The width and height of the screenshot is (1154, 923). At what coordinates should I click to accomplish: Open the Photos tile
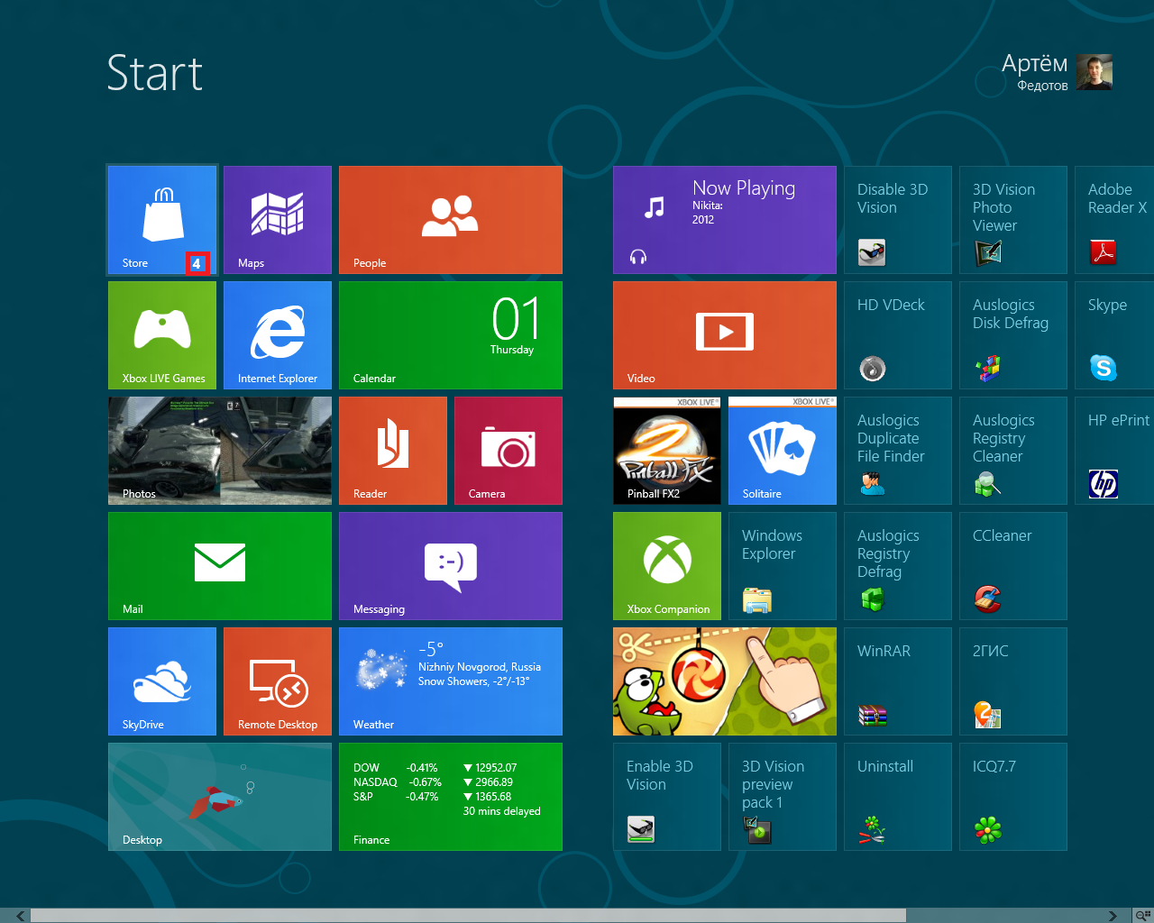[x=220, y=451]
